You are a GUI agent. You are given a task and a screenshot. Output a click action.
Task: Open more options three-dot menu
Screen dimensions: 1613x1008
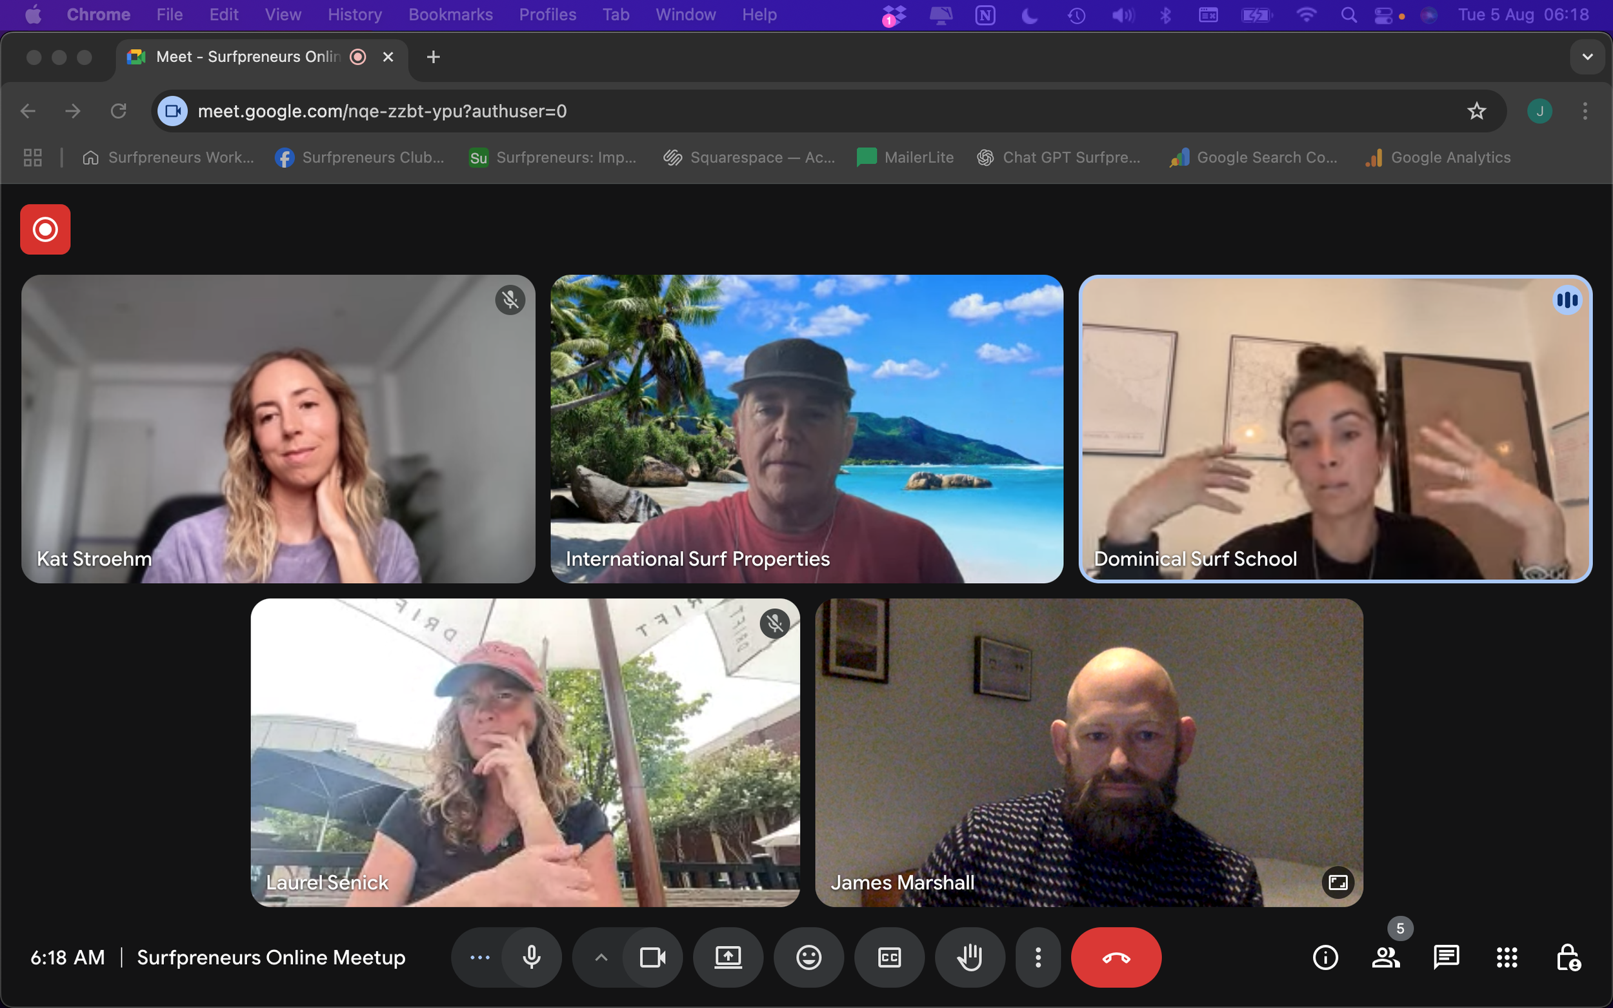1037,957
